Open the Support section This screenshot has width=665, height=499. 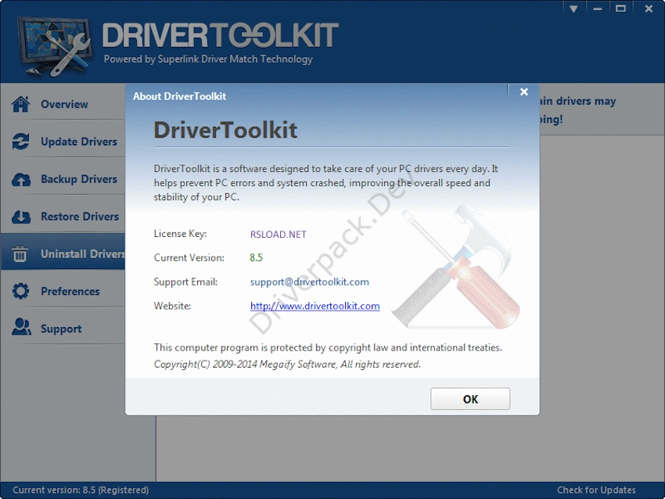click(61, 328)
